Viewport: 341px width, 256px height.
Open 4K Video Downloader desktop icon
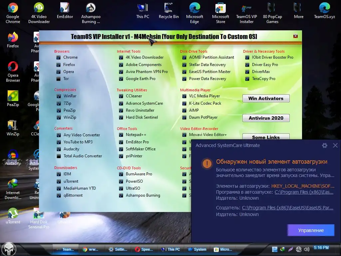pyautogui.click(x=39, y=13)
